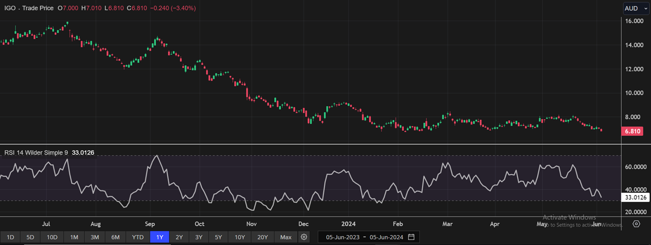The height and width of the screenshot is (245, 651).
Task: Expand the AUD currency dropdown
Action: 636,8
